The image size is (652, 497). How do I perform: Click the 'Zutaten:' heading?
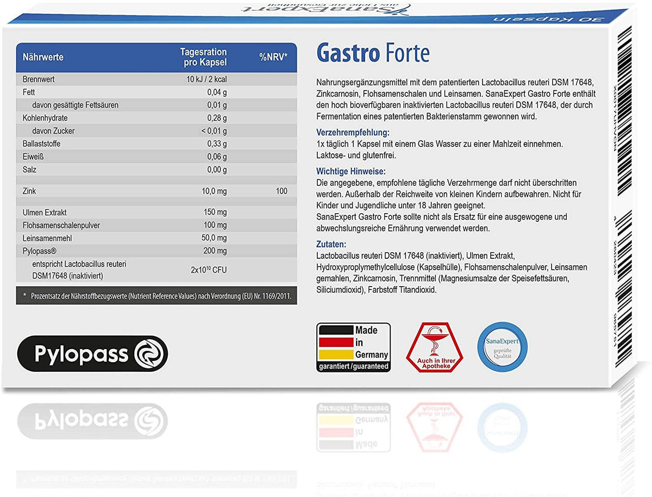point(331,244)
